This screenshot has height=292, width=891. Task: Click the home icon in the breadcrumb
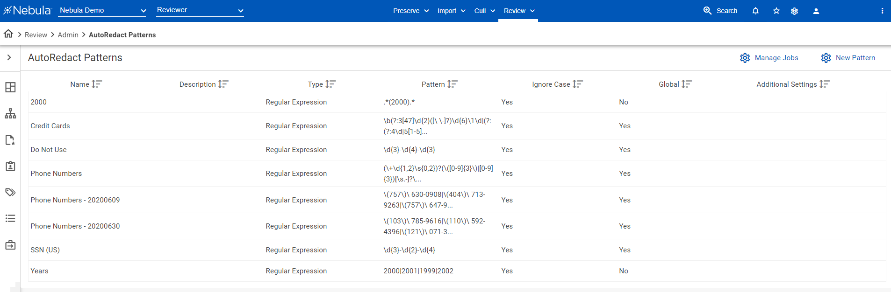[8, 34]
